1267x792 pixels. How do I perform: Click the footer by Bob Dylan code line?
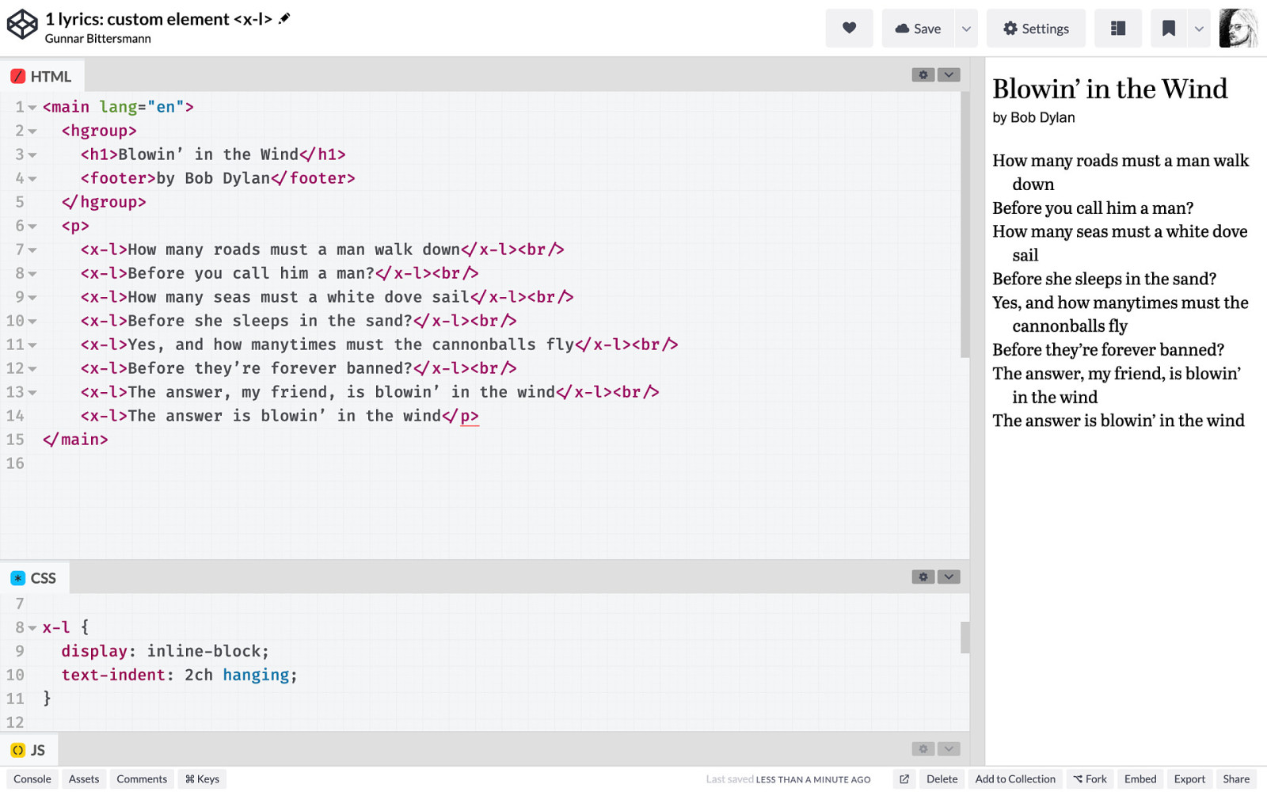pos(218,178)
